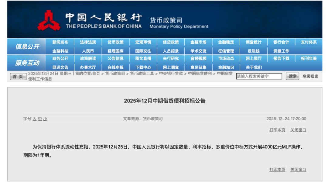328x186 pixels.
Task: Follow breadcrumb link 货币政策司
Action: coord(115,74)
